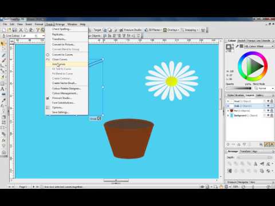The height and width of the screenshot is (206, 275).
Task: Click the Depth field in Arrange tab
Action: pyautogui.click(x=254, y=157)
